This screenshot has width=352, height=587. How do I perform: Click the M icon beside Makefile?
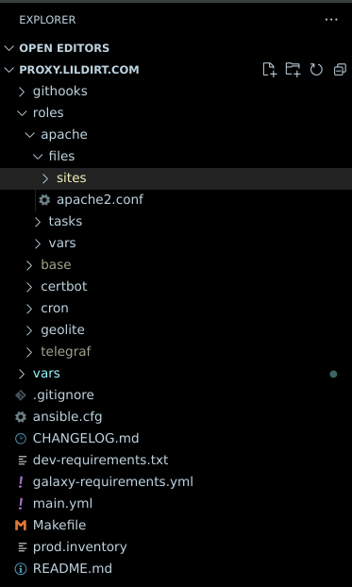tap(21, 526)
